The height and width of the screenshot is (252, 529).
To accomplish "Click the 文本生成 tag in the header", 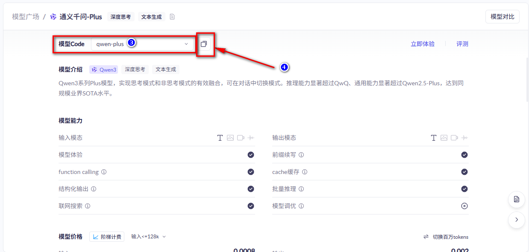I will (152, 17).
